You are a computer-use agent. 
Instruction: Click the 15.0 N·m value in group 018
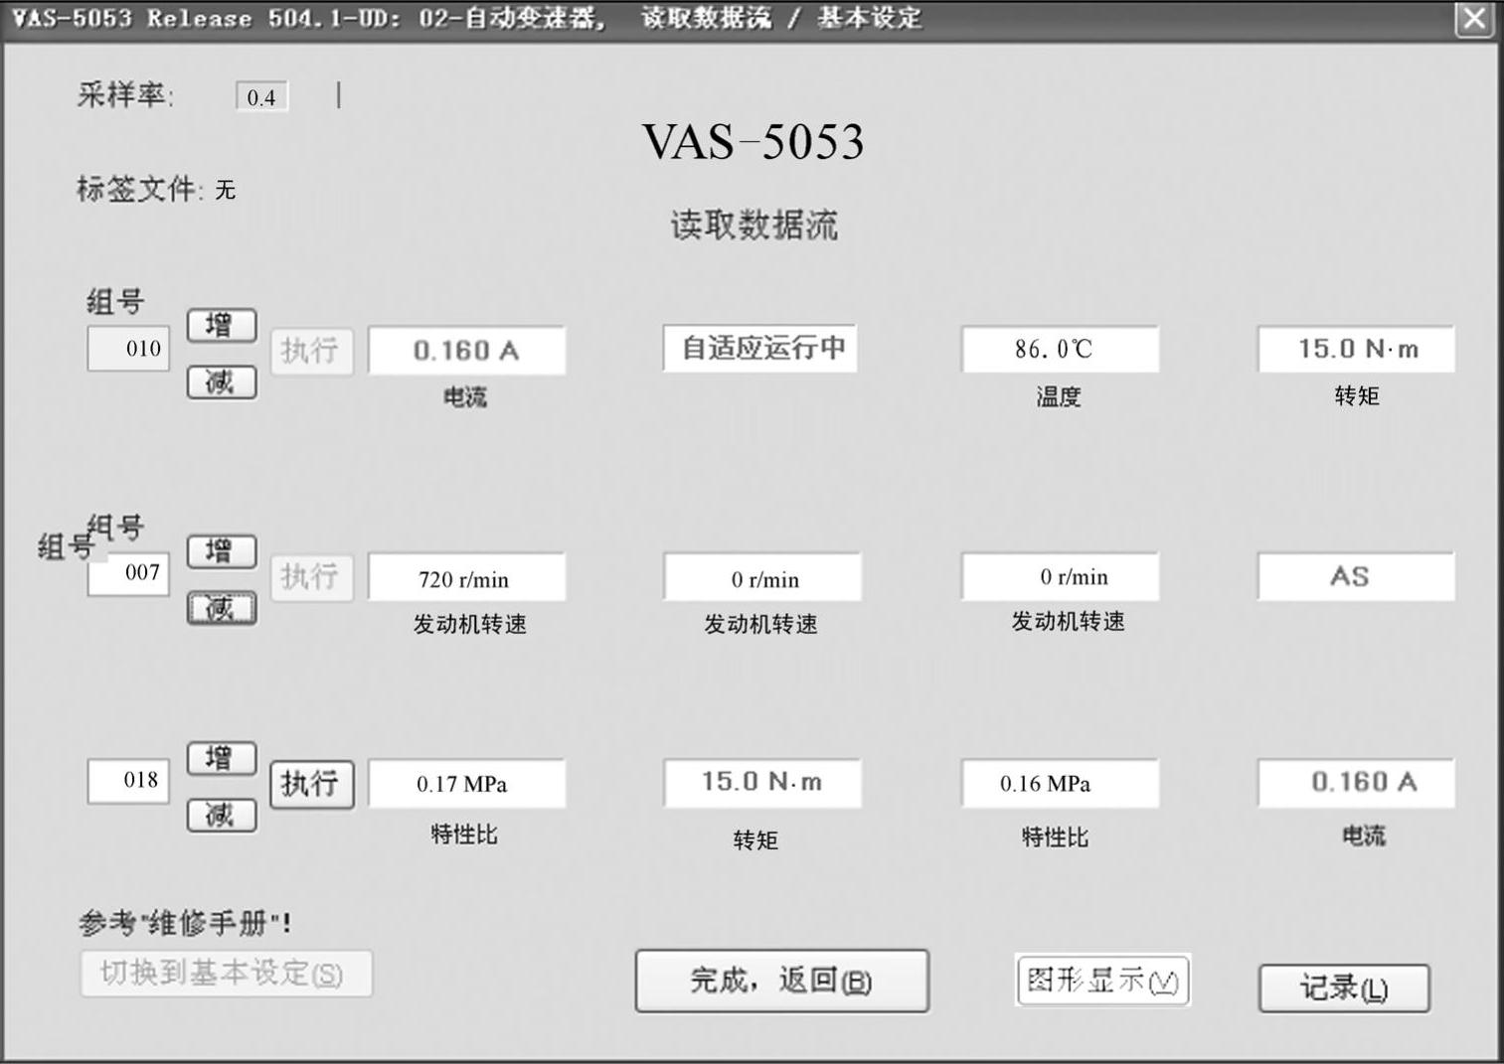[x=762, y=783]
